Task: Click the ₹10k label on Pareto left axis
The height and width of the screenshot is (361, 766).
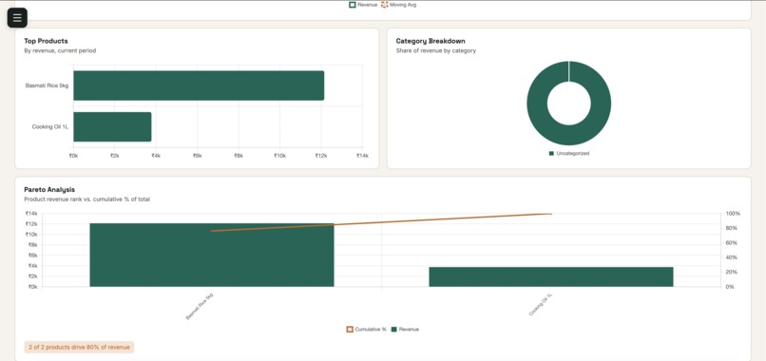Action: [31, 235]
